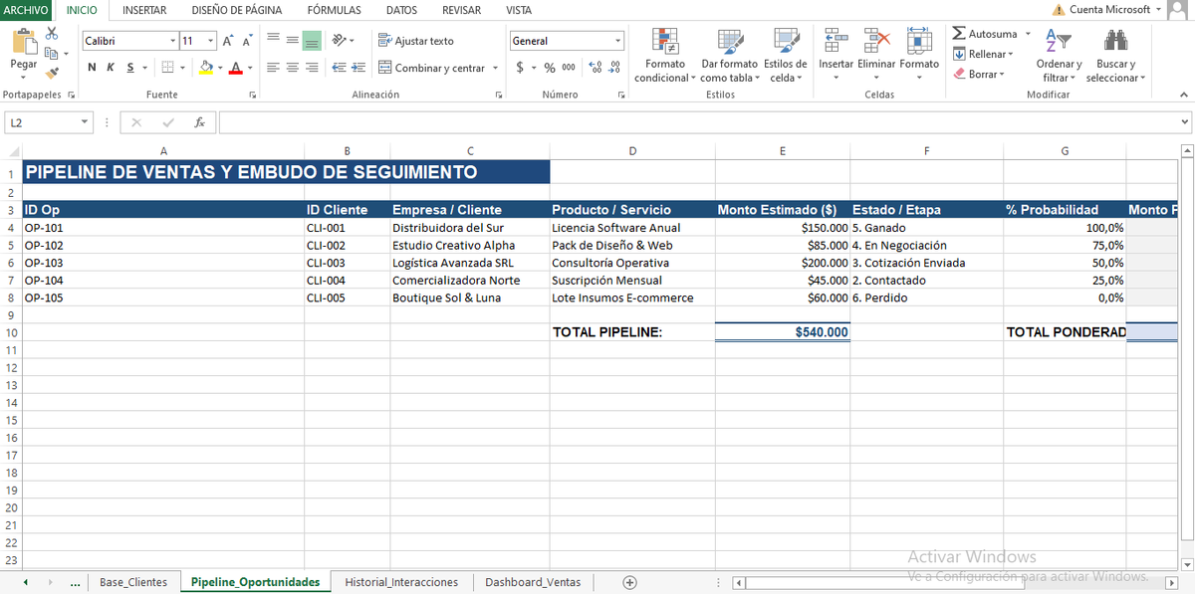This screenshot has height=594, width=1195.
Task: Toggle underline S formatting
Action: coord(130,68)
